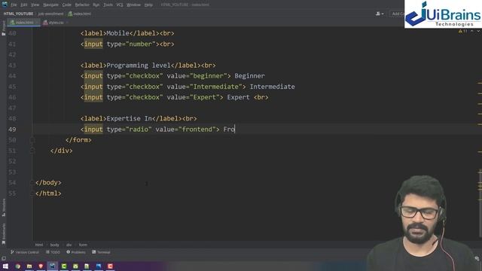Click the Mobile label code line
Image resolution: width=482 pixels, height=271 pixels.
click(x=127, y=33)
